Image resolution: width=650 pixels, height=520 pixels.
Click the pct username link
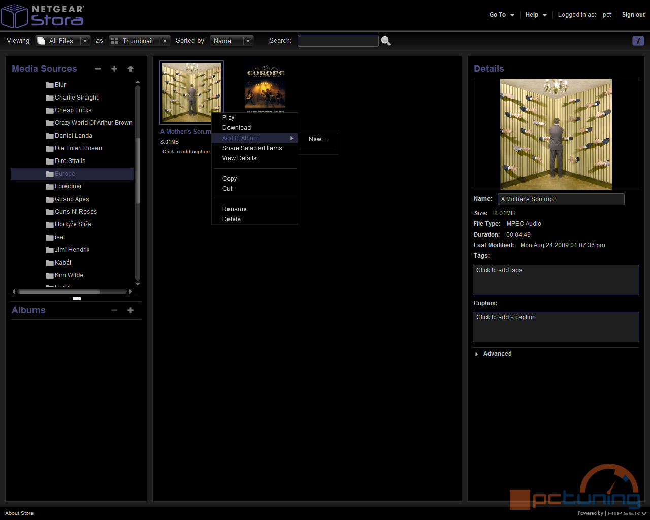point(607,15)
